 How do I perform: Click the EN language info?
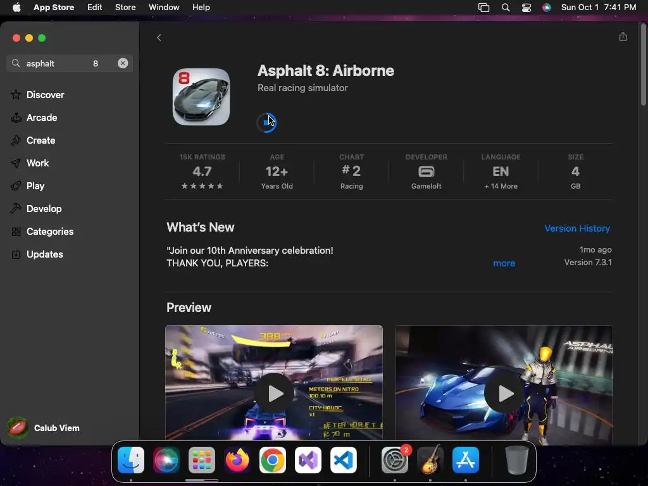pos(501,171)
